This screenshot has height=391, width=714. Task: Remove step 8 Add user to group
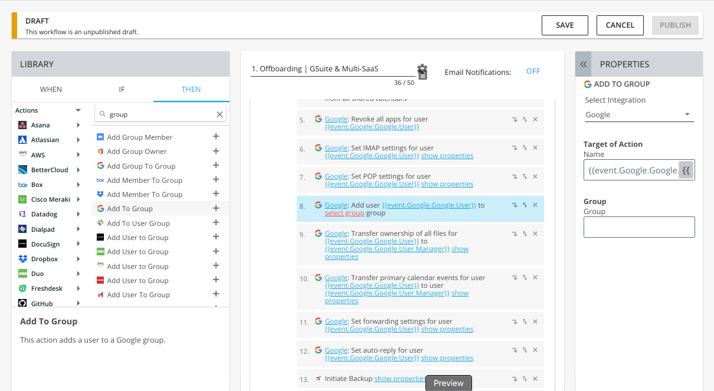tap(535, 205)
